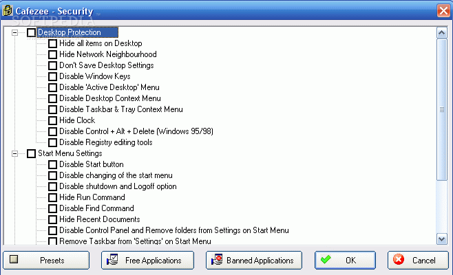Confirm settings with OK button
Viewport: 453px width, 275px height.
[x=345, y=260]
